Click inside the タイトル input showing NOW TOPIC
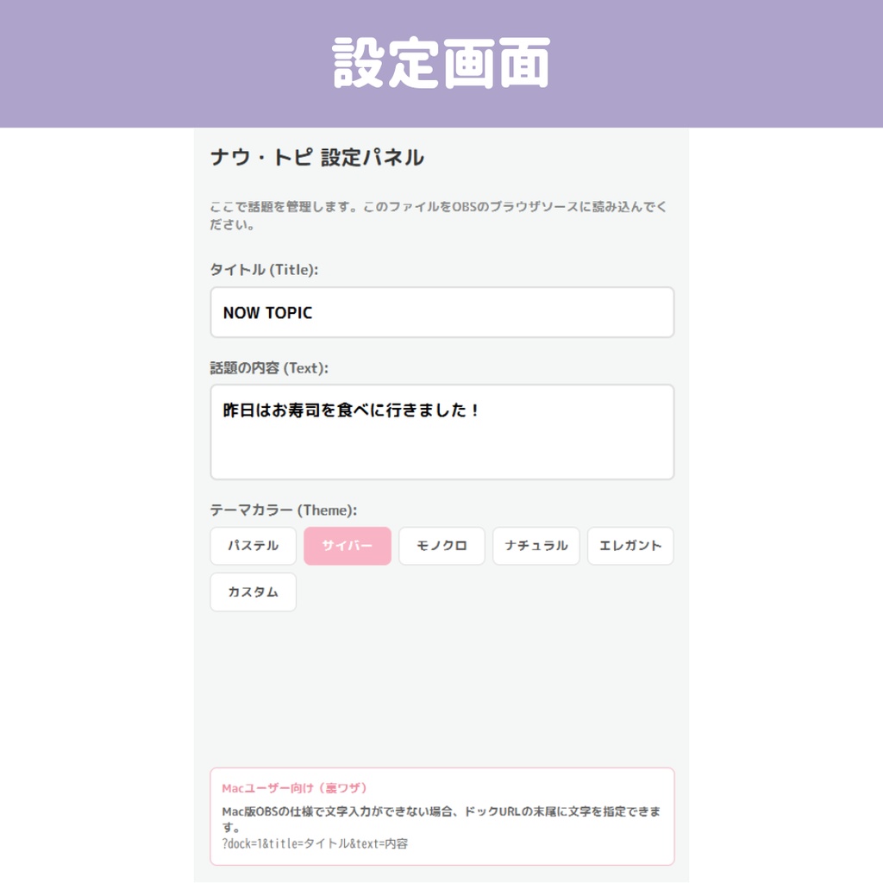Viewport: 883px width, 883px height. pos(441,312)
